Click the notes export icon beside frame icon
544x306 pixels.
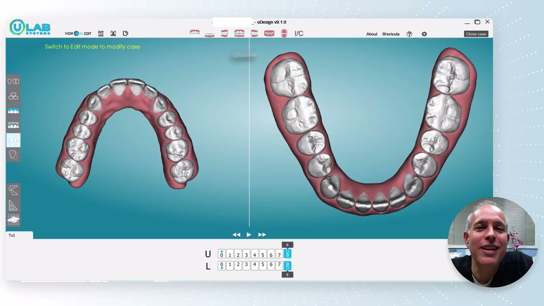coord(125,34)
